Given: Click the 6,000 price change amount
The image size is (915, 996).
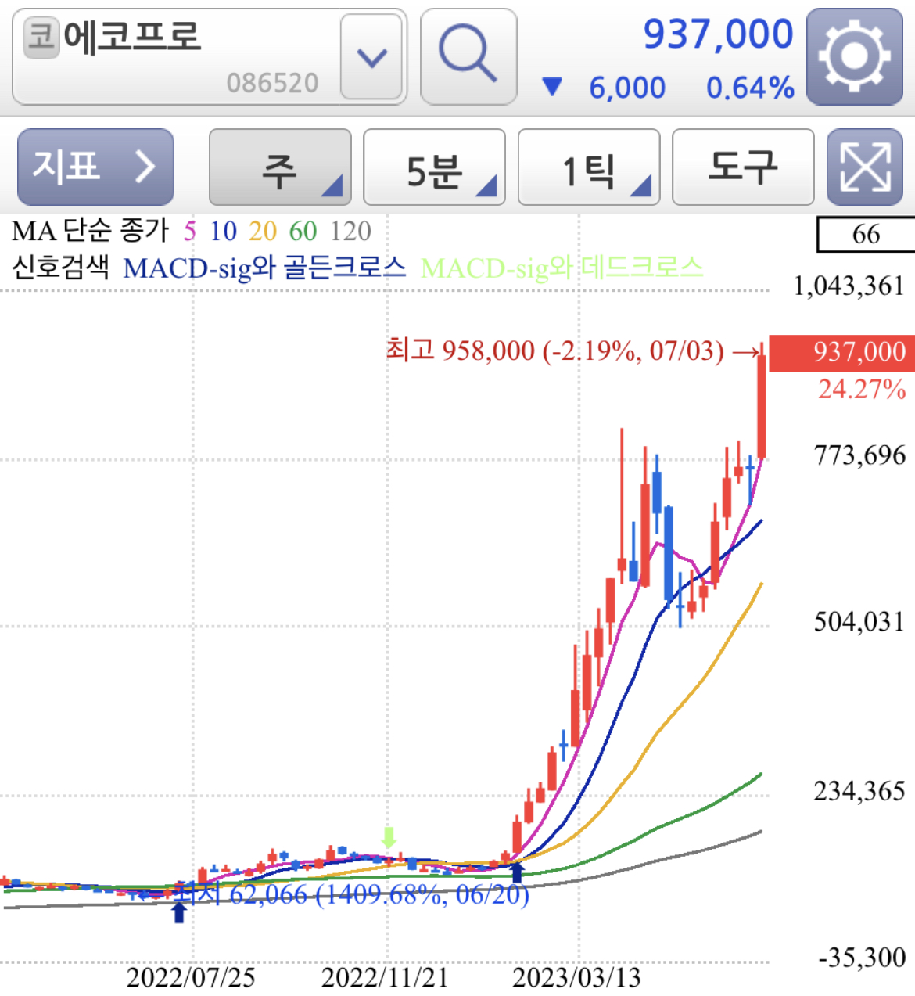Looking at the screenshot, I should (627, 88).
